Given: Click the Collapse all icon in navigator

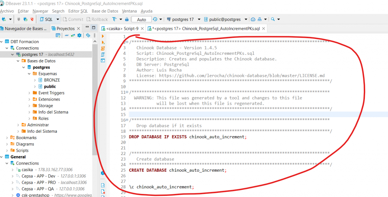Looking at the screenshot, I should (66, 35).
